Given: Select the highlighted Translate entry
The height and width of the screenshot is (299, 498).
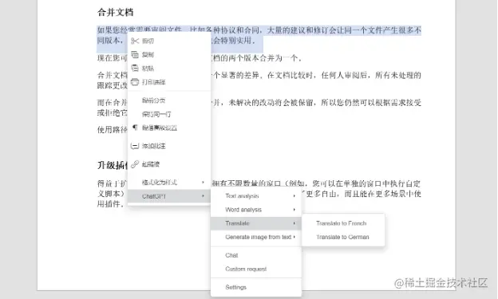Looking at the screenshot, I should (256, 223).
